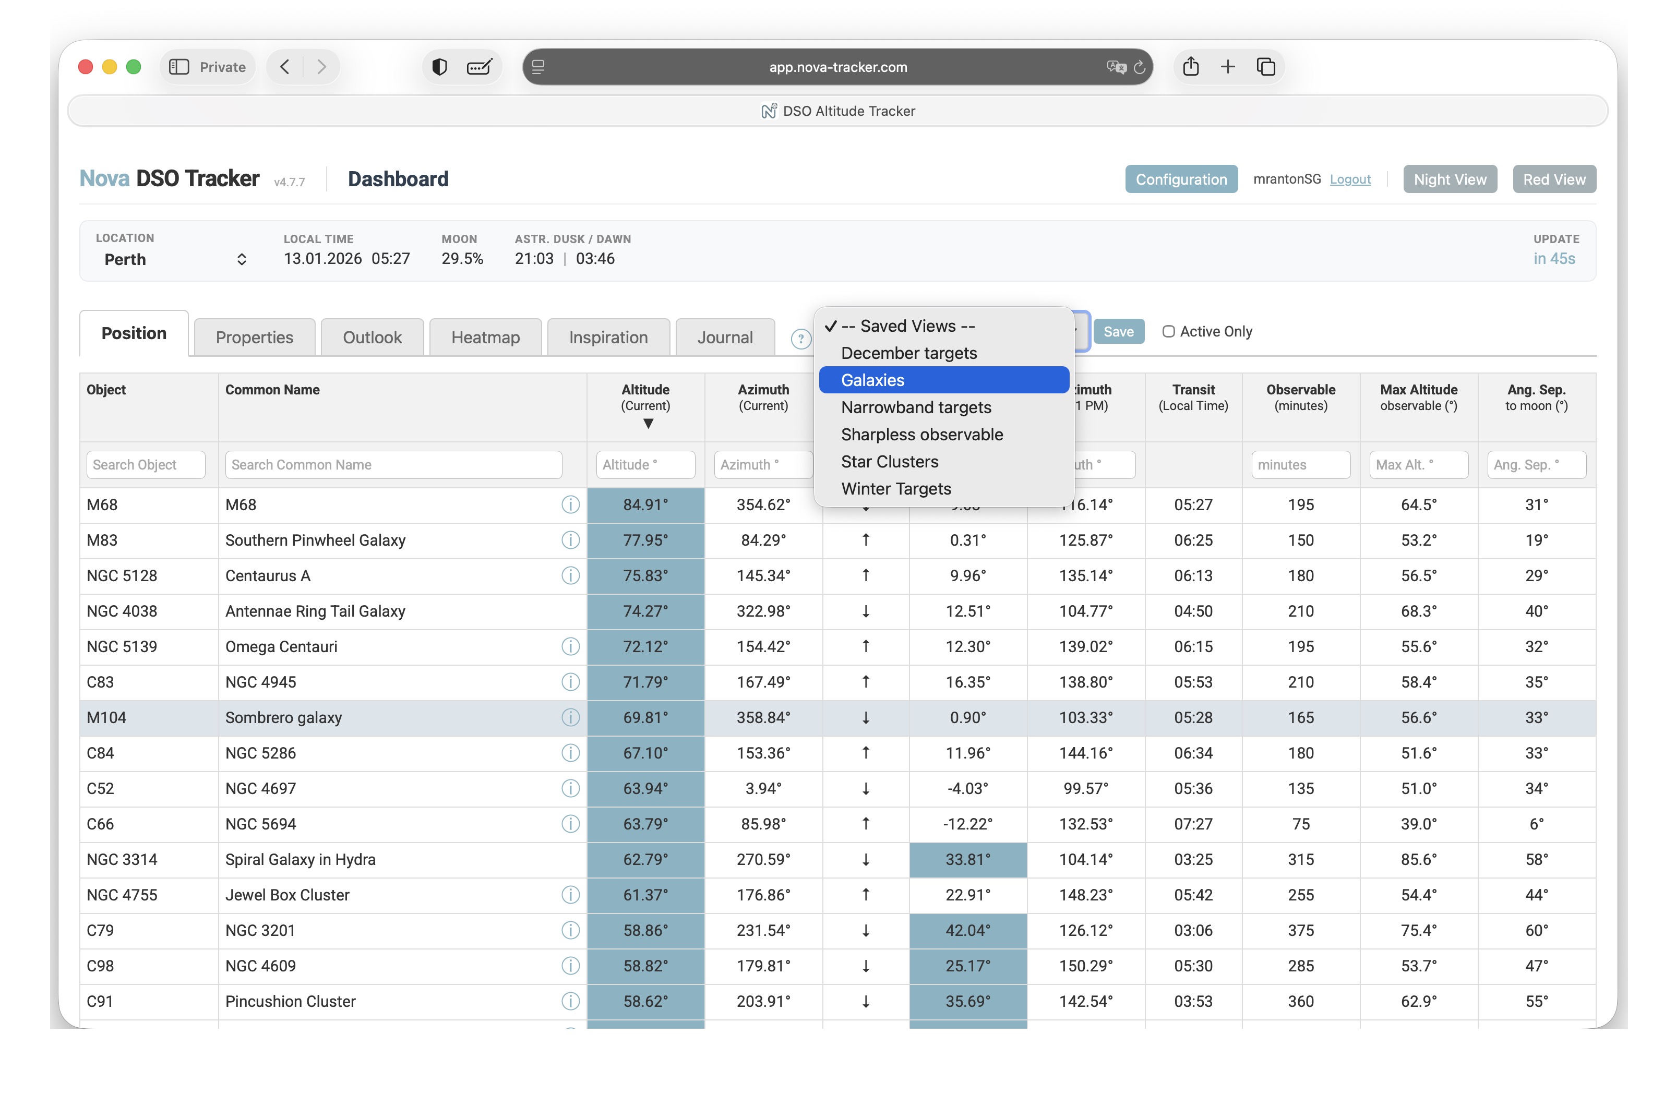Click info icon for Sombrero galaxy

click(570, 717)
